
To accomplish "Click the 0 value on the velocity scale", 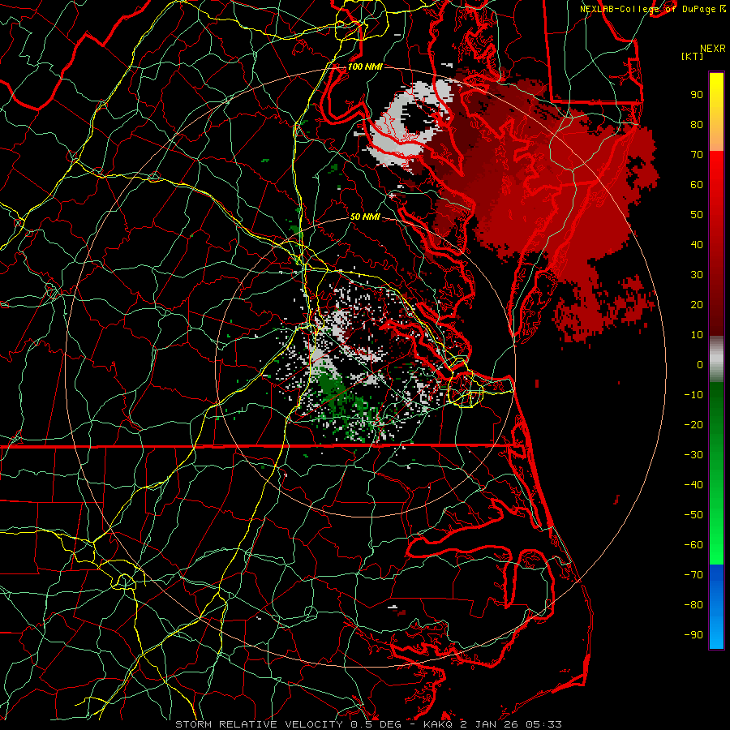I will point(700,365).
